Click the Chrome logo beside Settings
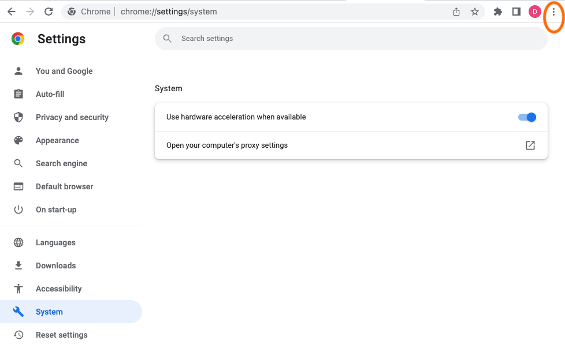Viewport: 565px width, 344px height. click(x=18, y=39)
